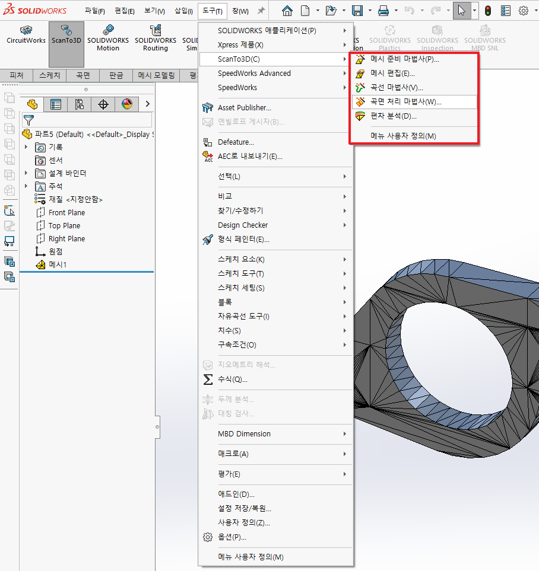This screenshot has width=539, height=571.
Task: Switch to the 스케치 ribbon tab
Action: pos(50,75)
